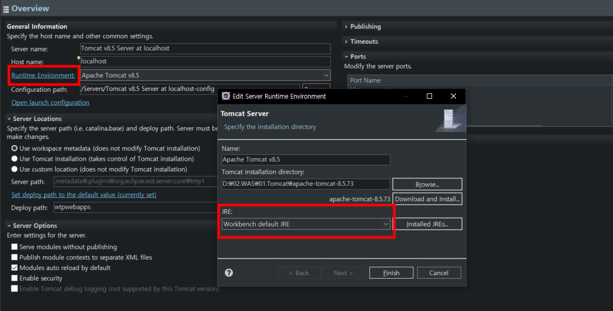This screenshot has height=311, width=613.
Task: Click the help question mark icon
Action: point(229,273)
